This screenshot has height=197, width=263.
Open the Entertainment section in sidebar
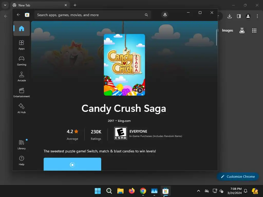point(22,93)
